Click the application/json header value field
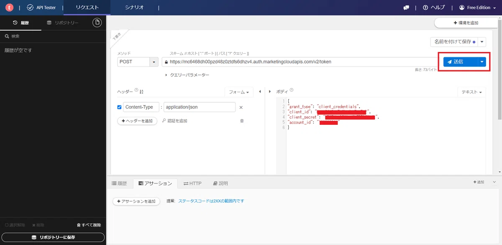The image size is (502, 245). coord(200,107)
